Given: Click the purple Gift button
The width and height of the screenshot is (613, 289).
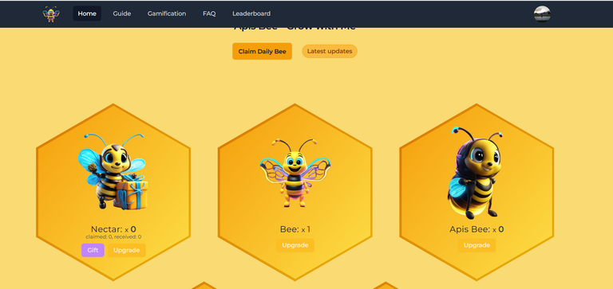Looking at the screenshot, I should coord(93,251).
